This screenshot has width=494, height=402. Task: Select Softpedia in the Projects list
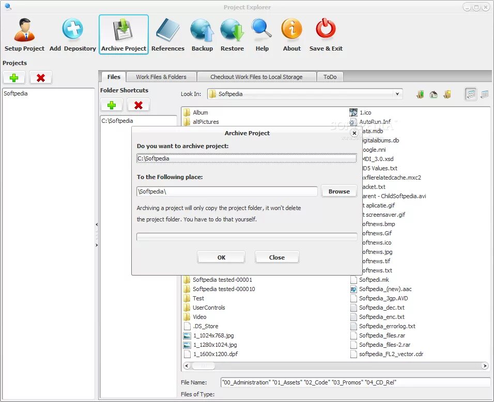point(16,93)
